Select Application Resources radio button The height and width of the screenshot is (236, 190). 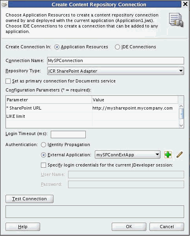coord(57,47)
